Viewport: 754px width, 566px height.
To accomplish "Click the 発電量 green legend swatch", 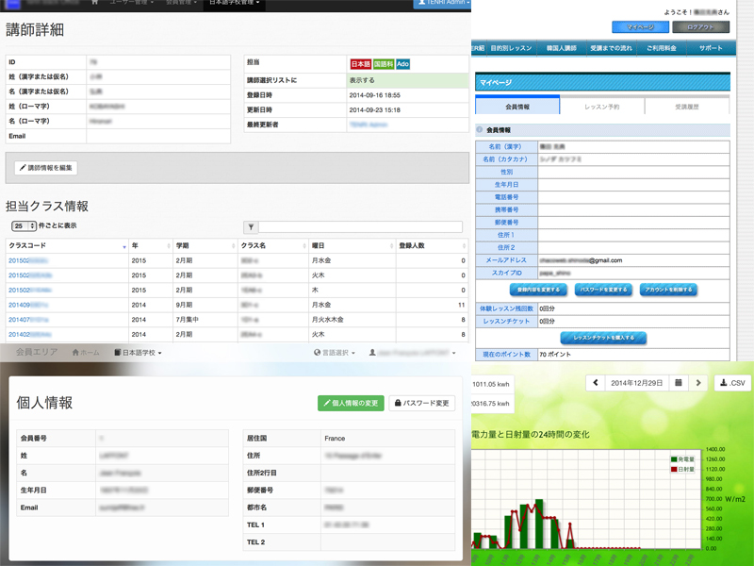I will (674, 459).
